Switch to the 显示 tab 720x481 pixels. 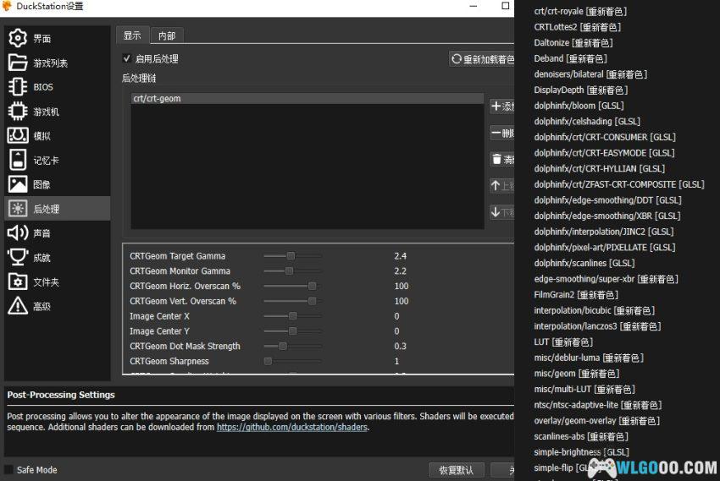pos(132,36)
